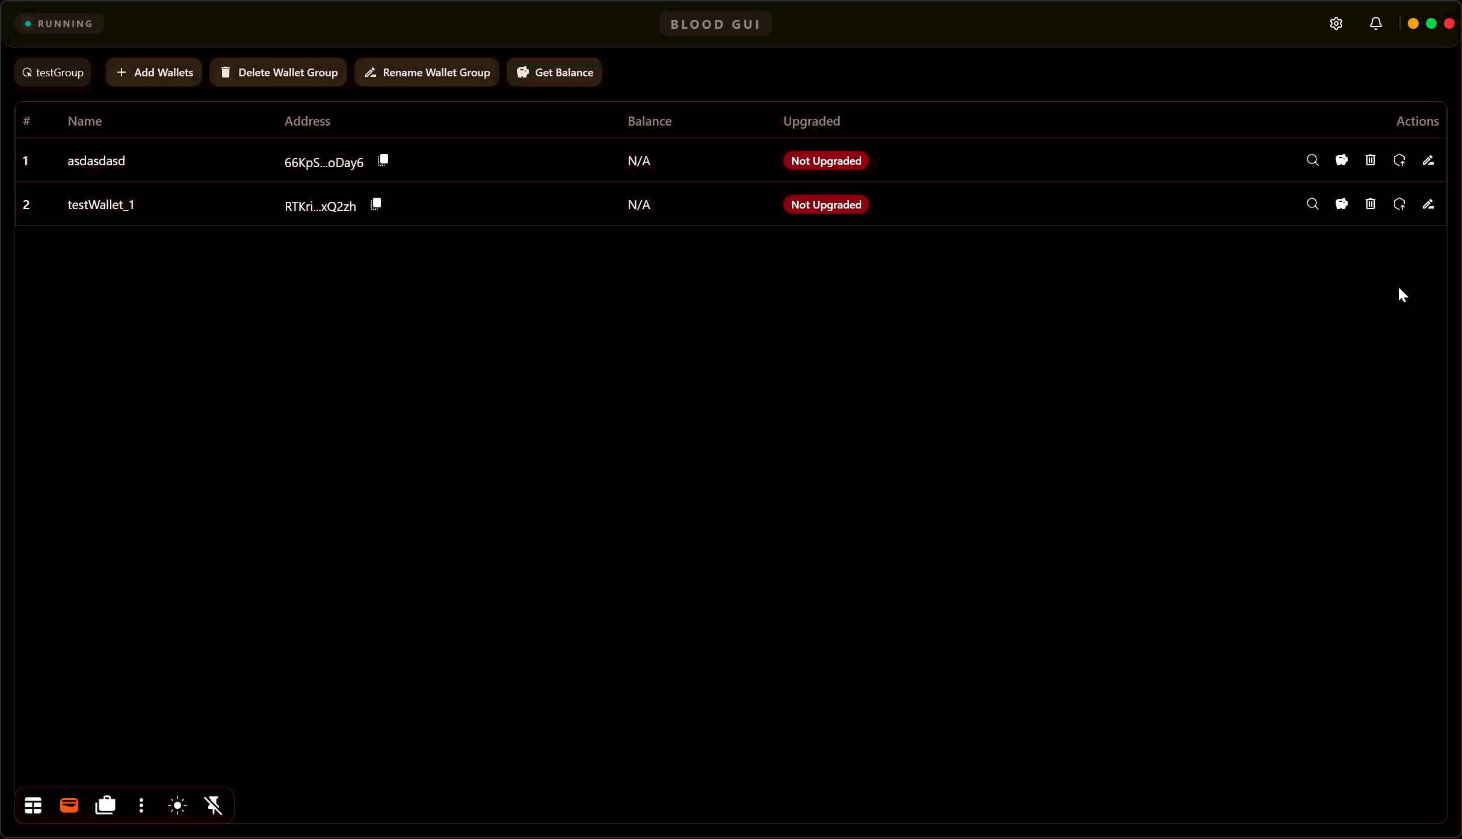The image size is (1462, 839).
Task: Toggle the light theme sun icon
Action: [177, 805]
